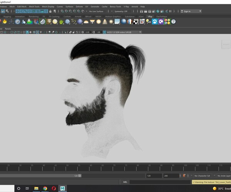
Task: Click the bitten sphere shelf icon outlined green
Action: [42, 22]
